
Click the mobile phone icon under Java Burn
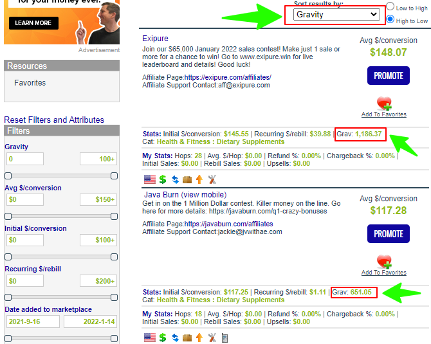point(225,338)
